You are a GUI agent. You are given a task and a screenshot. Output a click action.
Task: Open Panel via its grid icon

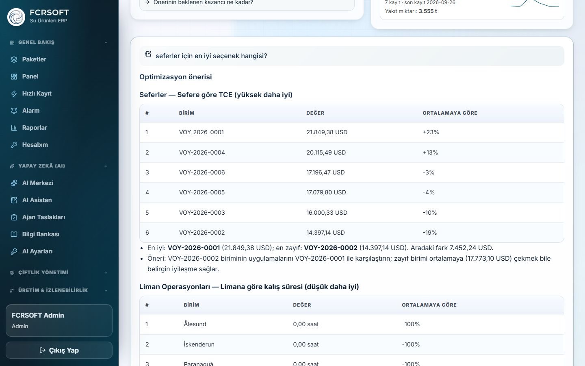point(14,76)
